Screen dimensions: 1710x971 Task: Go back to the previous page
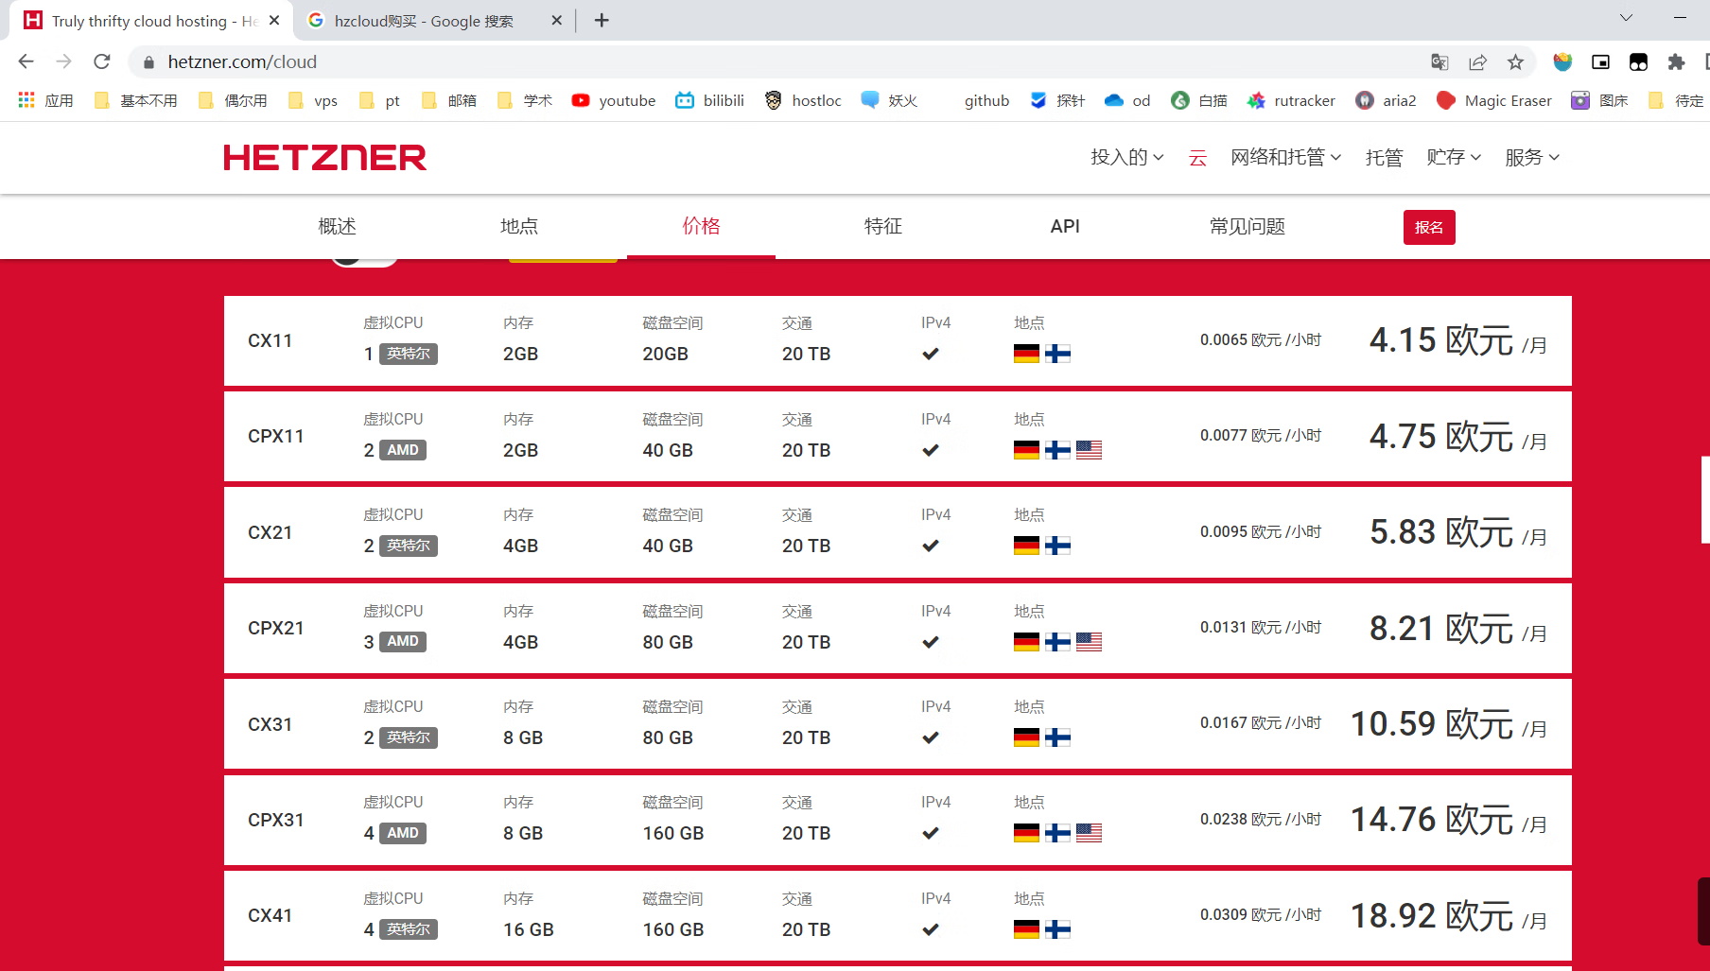(x=26, y=61)
